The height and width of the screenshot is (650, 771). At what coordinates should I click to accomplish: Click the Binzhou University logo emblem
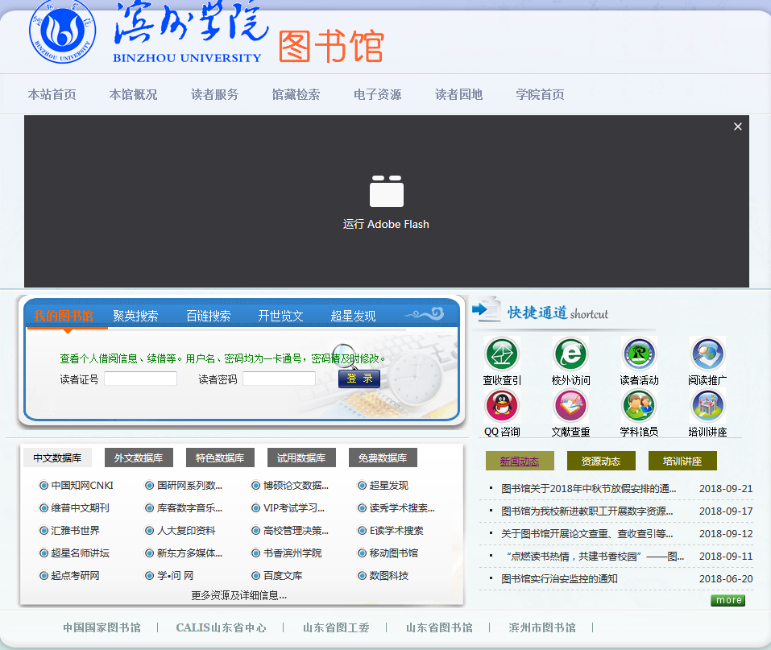click(x=62, y=32)
